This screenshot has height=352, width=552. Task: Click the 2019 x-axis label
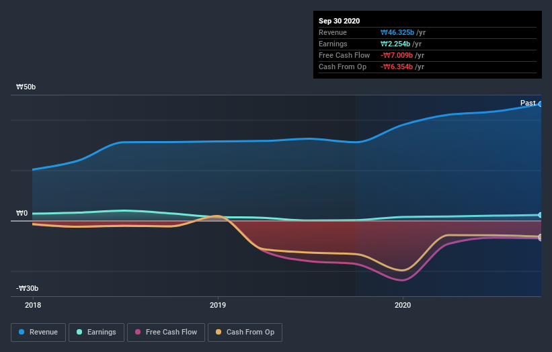coord(218,305)
